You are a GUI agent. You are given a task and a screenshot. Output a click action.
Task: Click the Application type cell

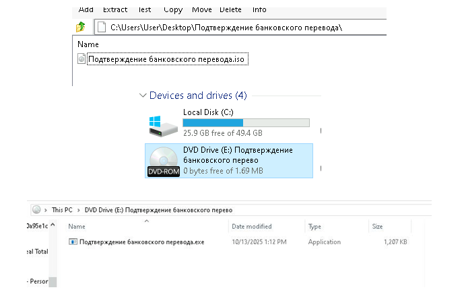[x=325, y=242]
